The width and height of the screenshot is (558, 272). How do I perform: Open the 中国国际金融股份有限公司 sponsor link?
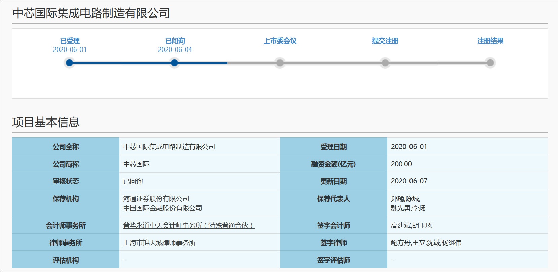coord(163,208)
